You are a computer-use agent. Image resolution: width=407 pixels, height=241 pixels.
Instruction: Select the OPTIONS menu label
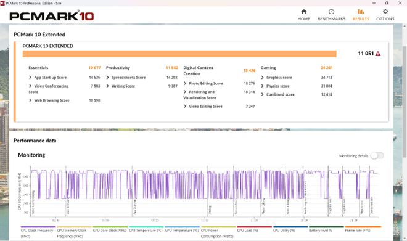pyautogui.click(x=385, y=19)
